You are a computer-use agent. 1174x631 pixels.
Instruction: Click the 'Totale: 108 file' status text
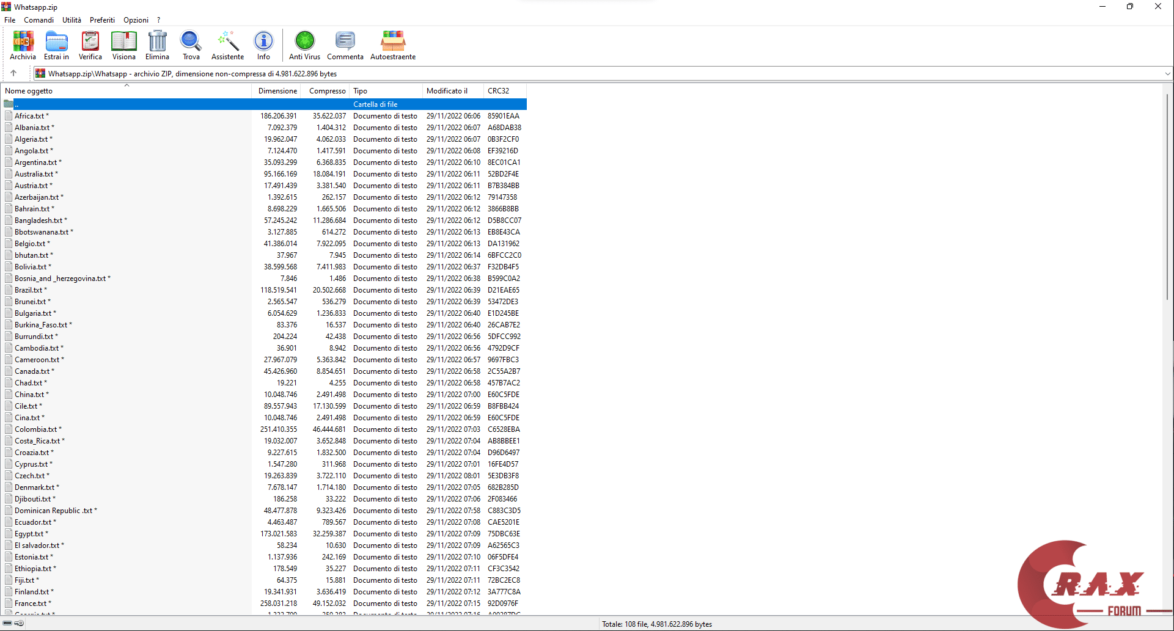pyautogui.click(x=657, y=624)
